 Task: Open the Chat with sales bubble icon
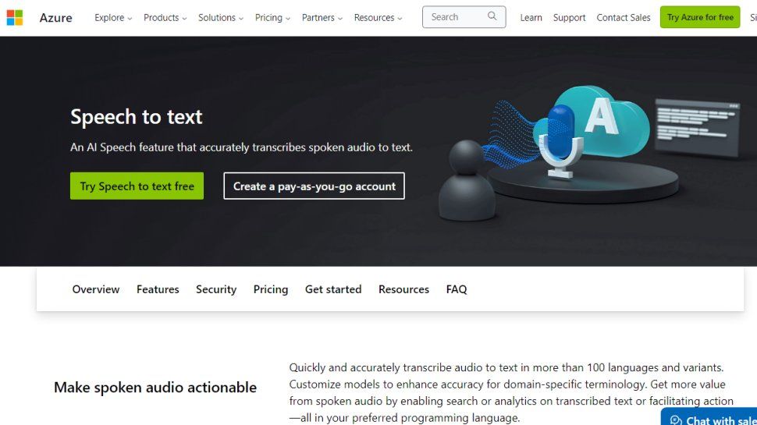click(x=676, y=420)
